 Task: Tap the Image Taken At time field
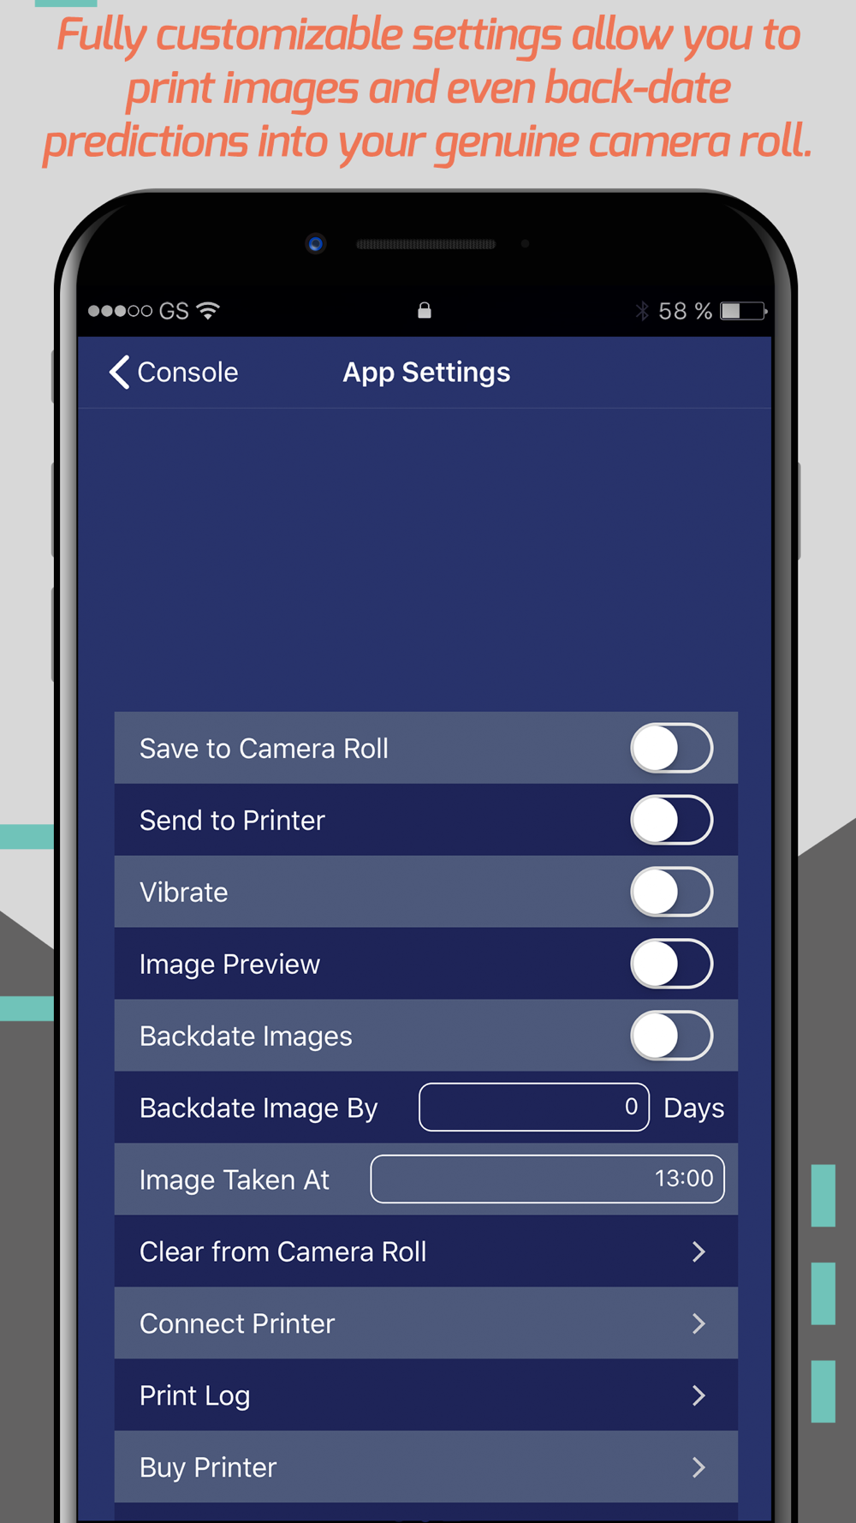tap(548, 1180)
